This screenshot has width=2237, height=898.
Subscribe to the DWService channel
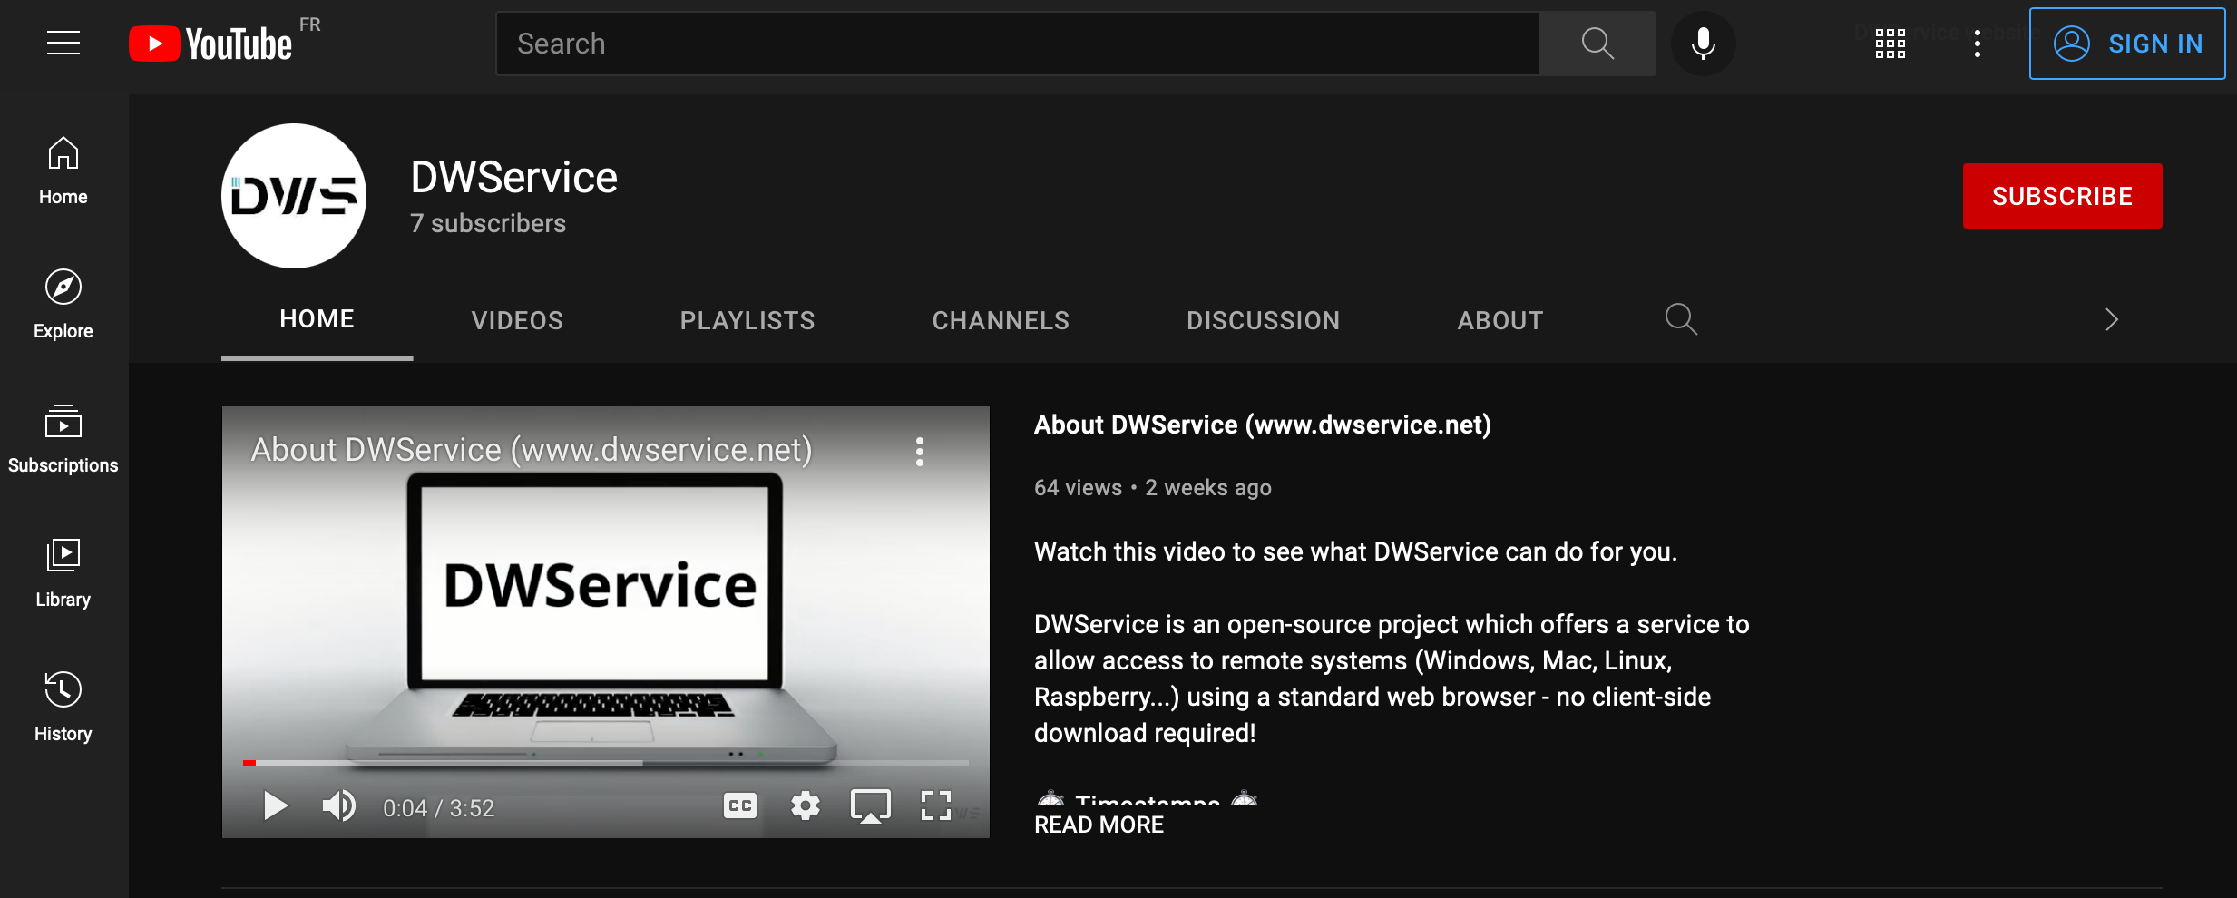(2062, 196)
